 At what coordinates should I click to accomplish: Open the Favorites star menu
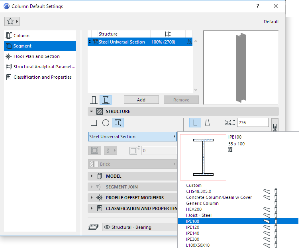coord(12,21)
